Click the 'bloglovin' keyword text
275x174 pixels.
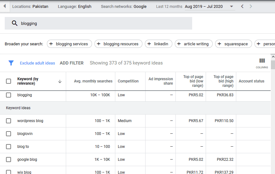pos(25,134)
